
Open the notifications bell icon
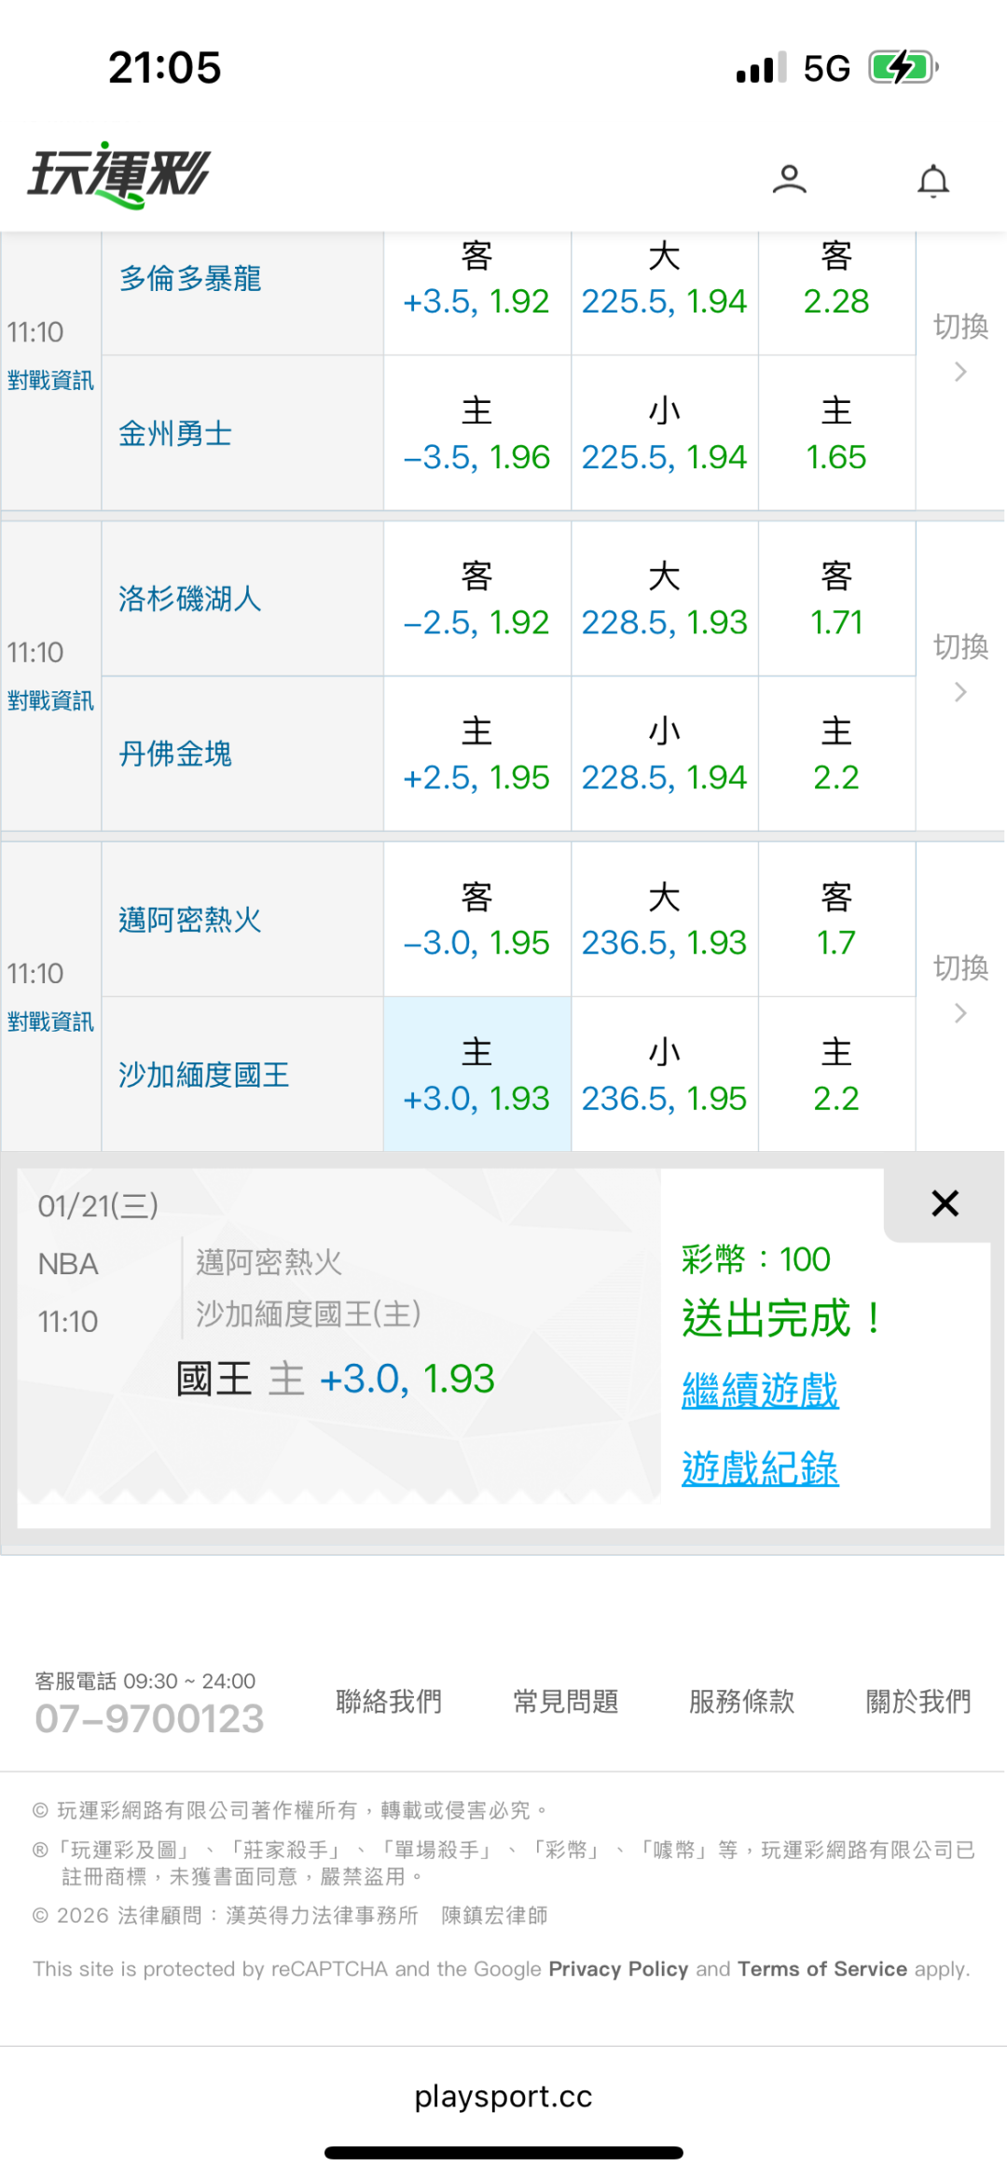(x=932, y=180)
